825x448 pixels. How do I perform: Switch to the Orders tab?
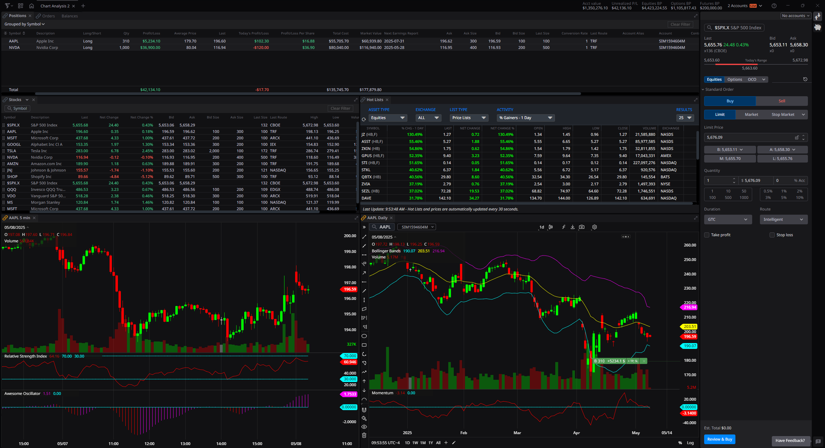pyautogui.click(x=48, y=16)
